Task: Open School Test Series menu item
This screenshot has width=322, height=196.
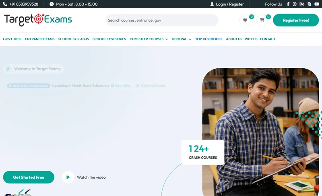Action: click(x=109, y=39)
